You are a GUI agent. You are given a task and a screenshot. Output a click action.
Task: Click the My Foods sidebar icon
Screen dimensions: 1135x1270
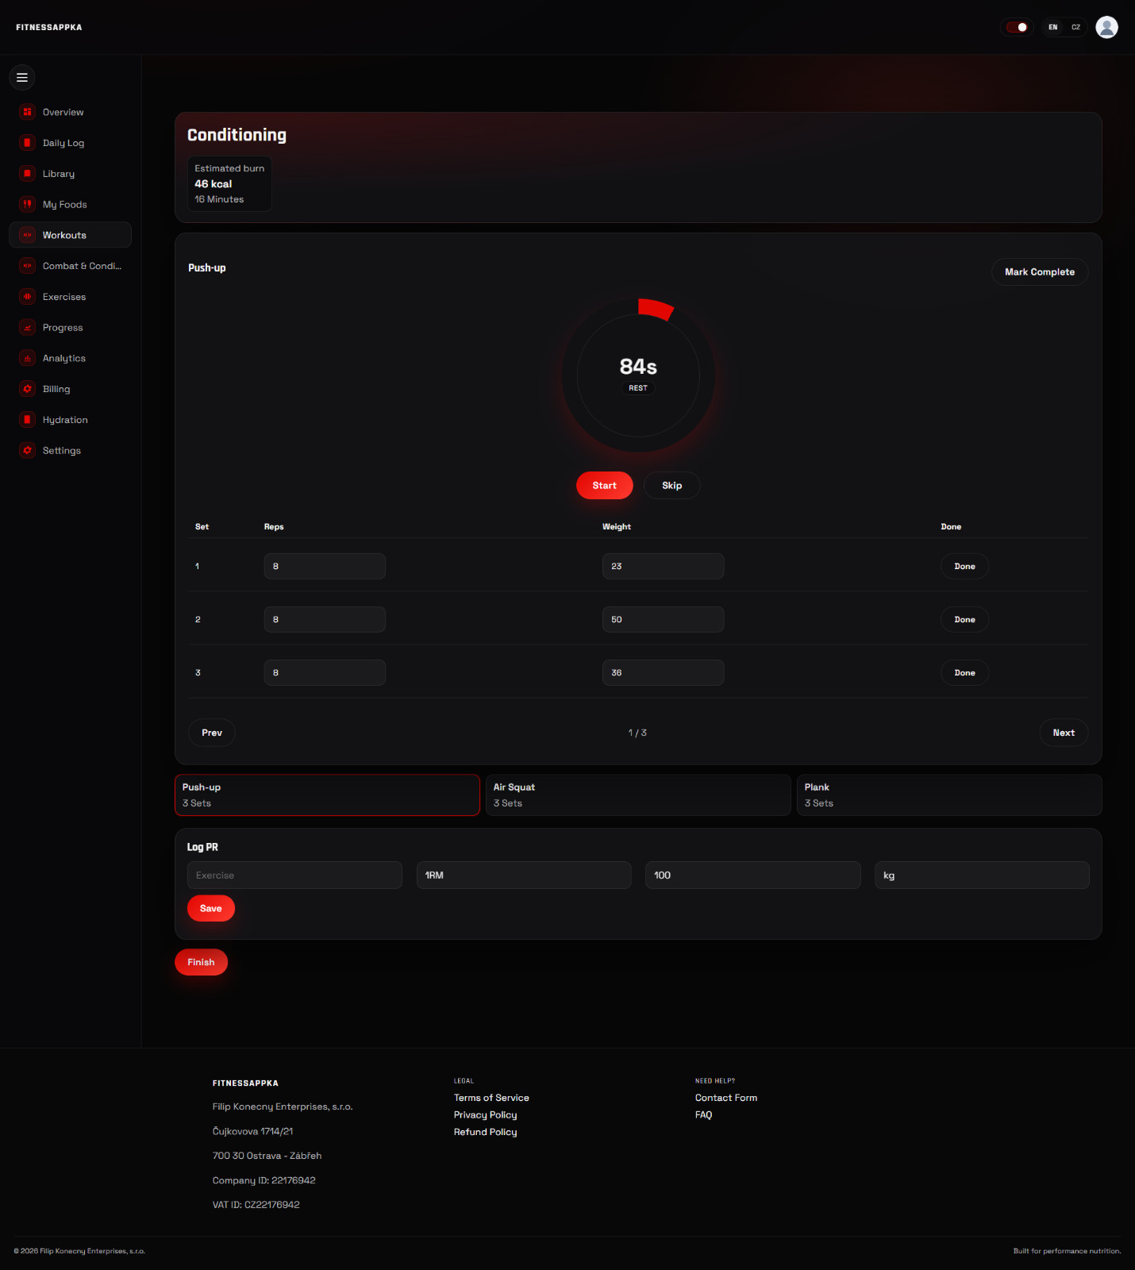tap(28, 204)
